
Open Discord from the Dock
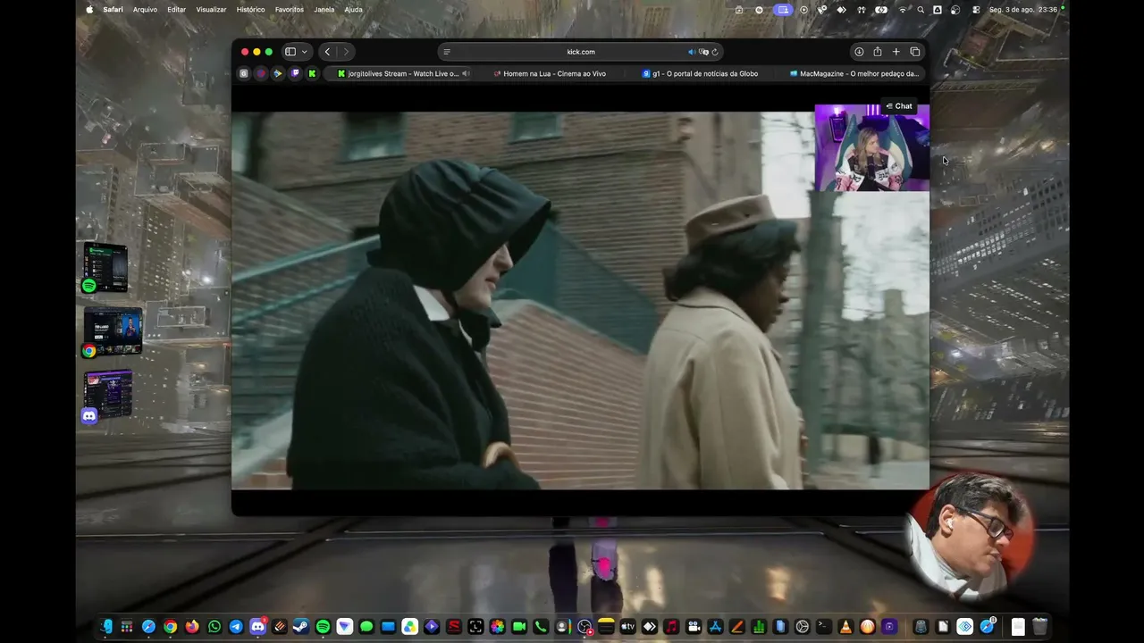[257, 627]
